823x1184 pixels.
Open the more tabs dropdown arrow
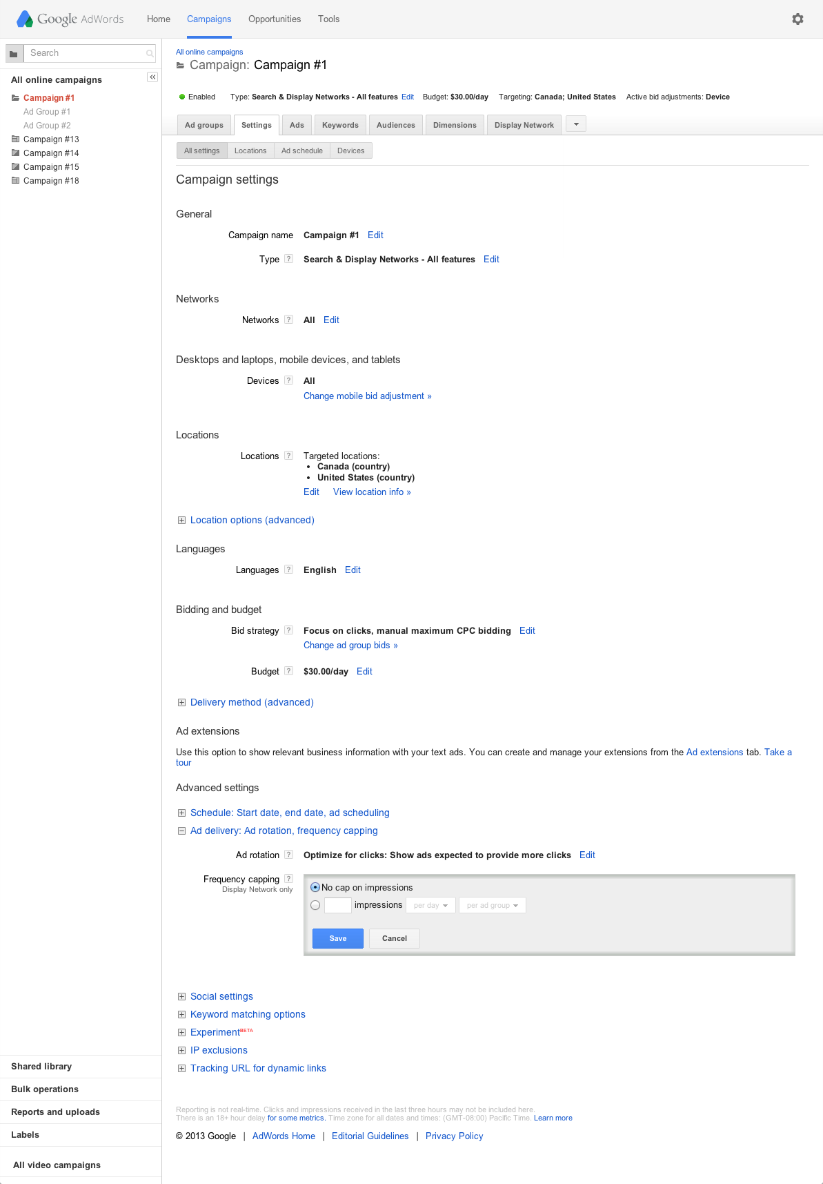click(x=576, y=124)
